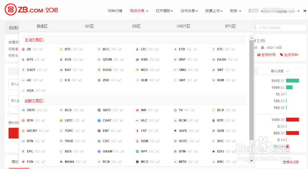Open the chart icon for BTC/QC

coord(81,49)
